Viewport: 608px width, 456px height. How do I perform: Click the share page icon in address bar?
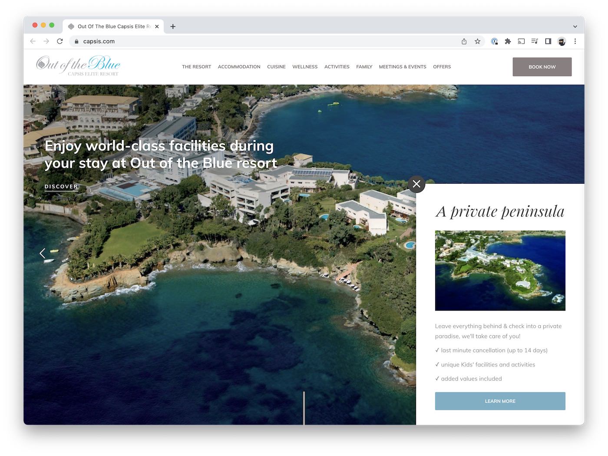click(x=464, y=41)
